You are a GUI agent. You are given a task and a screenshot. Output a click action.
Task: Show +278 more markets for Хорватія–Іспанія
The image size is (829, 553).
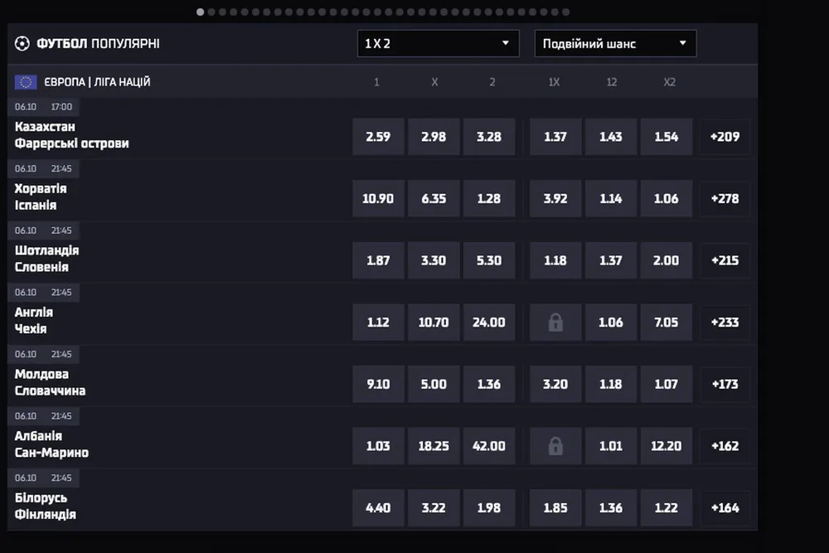725,198
